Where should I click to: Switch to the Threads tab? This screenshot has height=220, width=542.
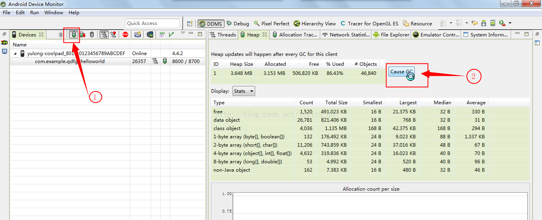pos(223,35)
